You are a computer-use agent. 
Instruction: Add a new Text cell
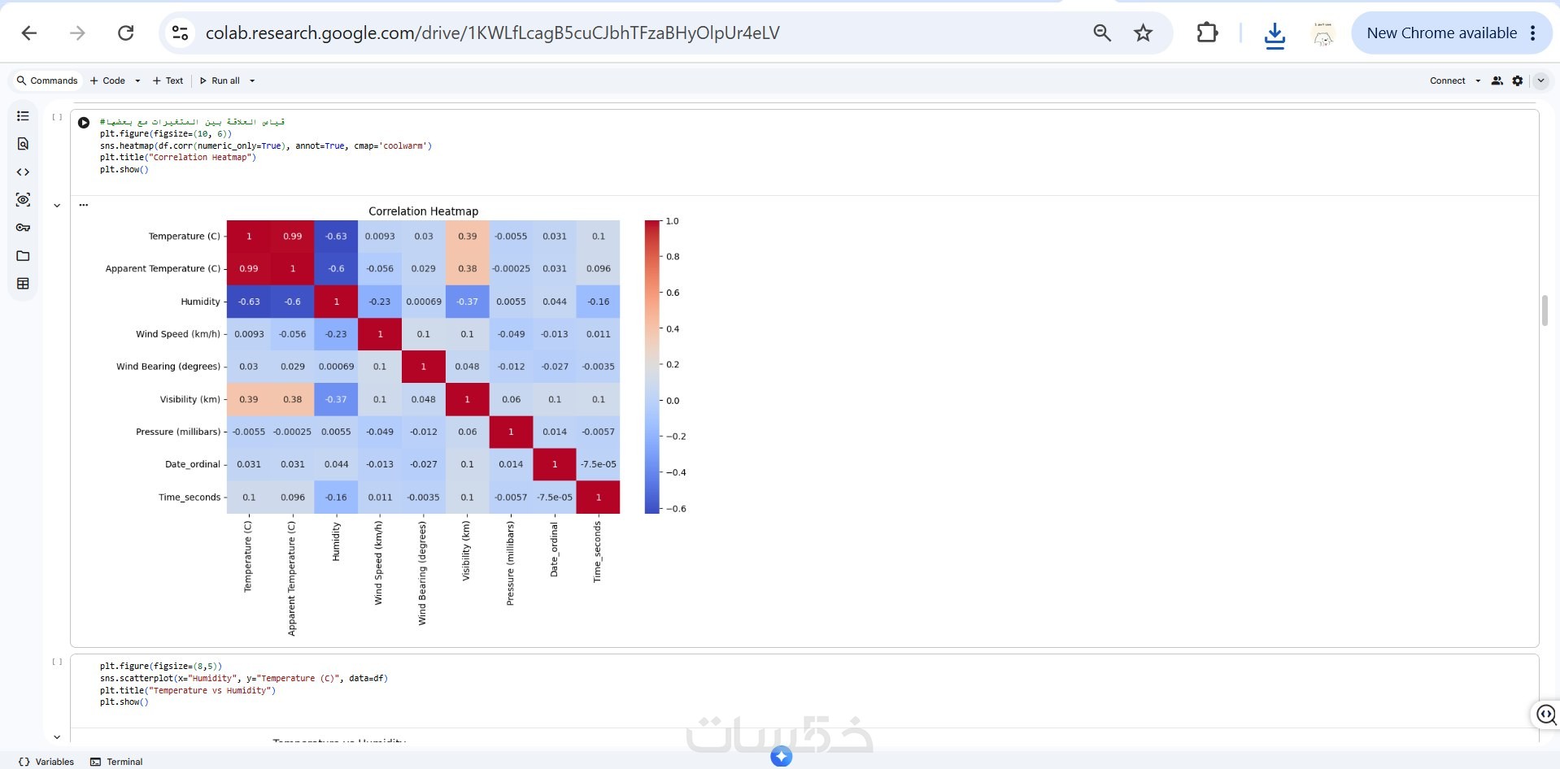[x=168, y=80]
